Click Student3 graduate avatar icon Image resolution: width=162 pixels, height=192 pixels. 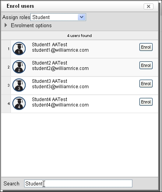pos(19,85)
